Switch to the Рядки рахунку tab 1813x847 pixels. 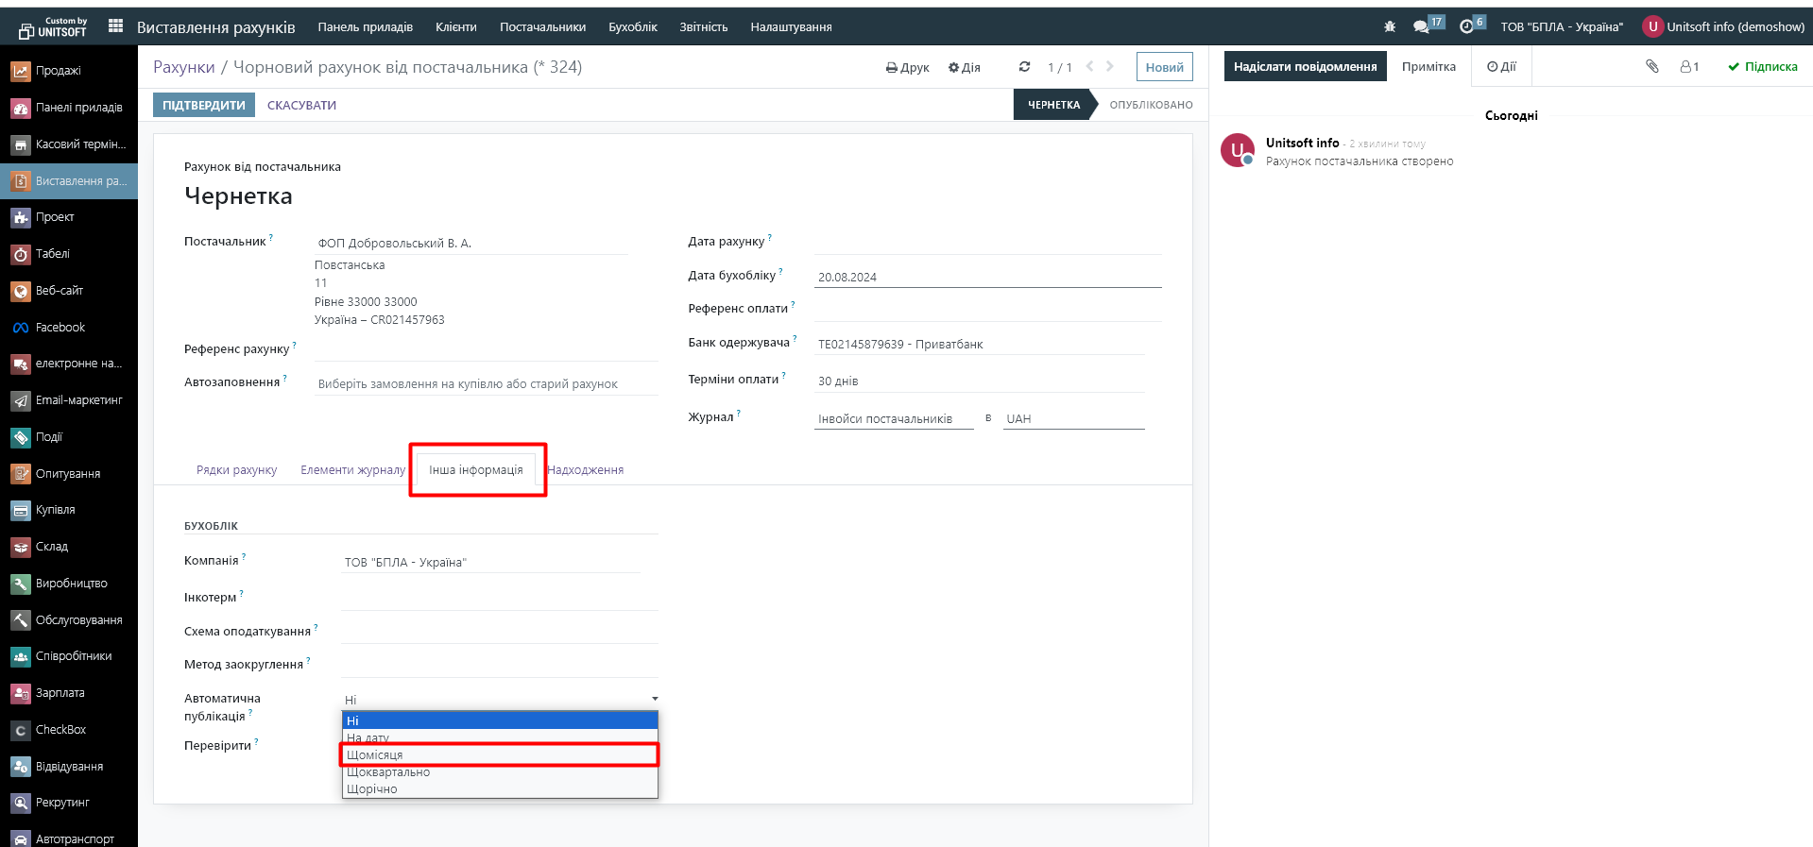click(236, 469)
